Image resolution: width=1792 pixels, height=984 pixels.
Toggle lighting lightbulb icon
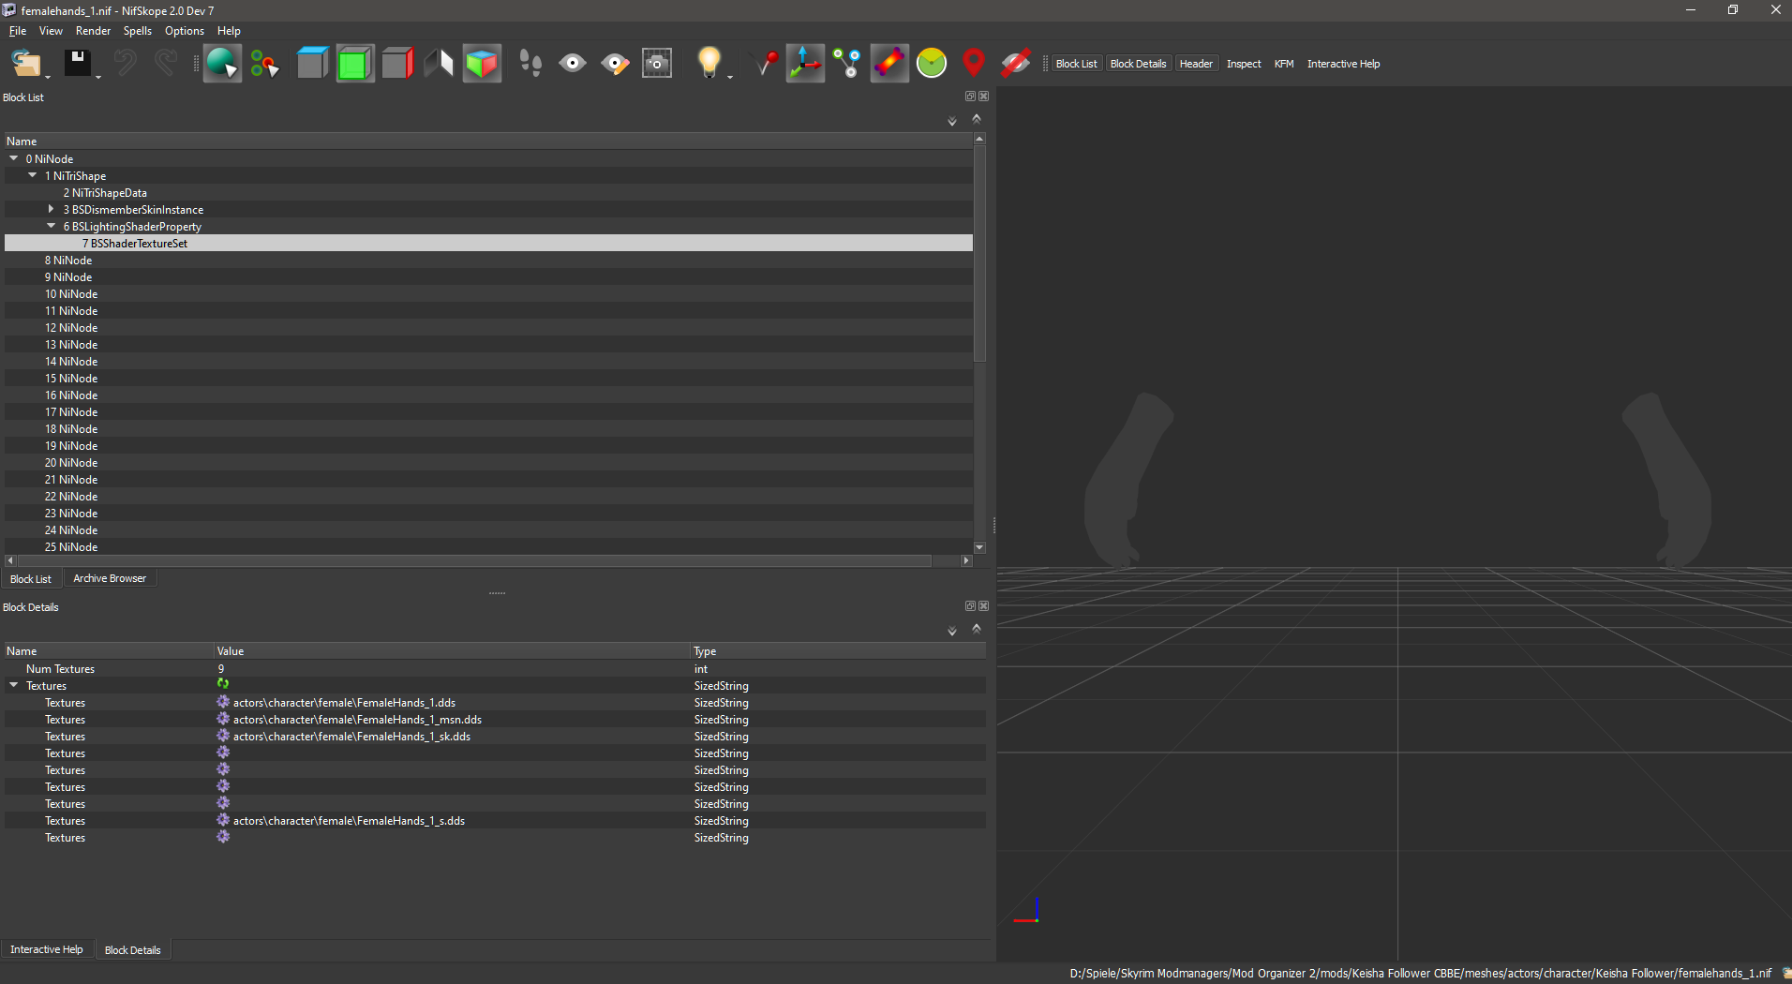[709, 64]
